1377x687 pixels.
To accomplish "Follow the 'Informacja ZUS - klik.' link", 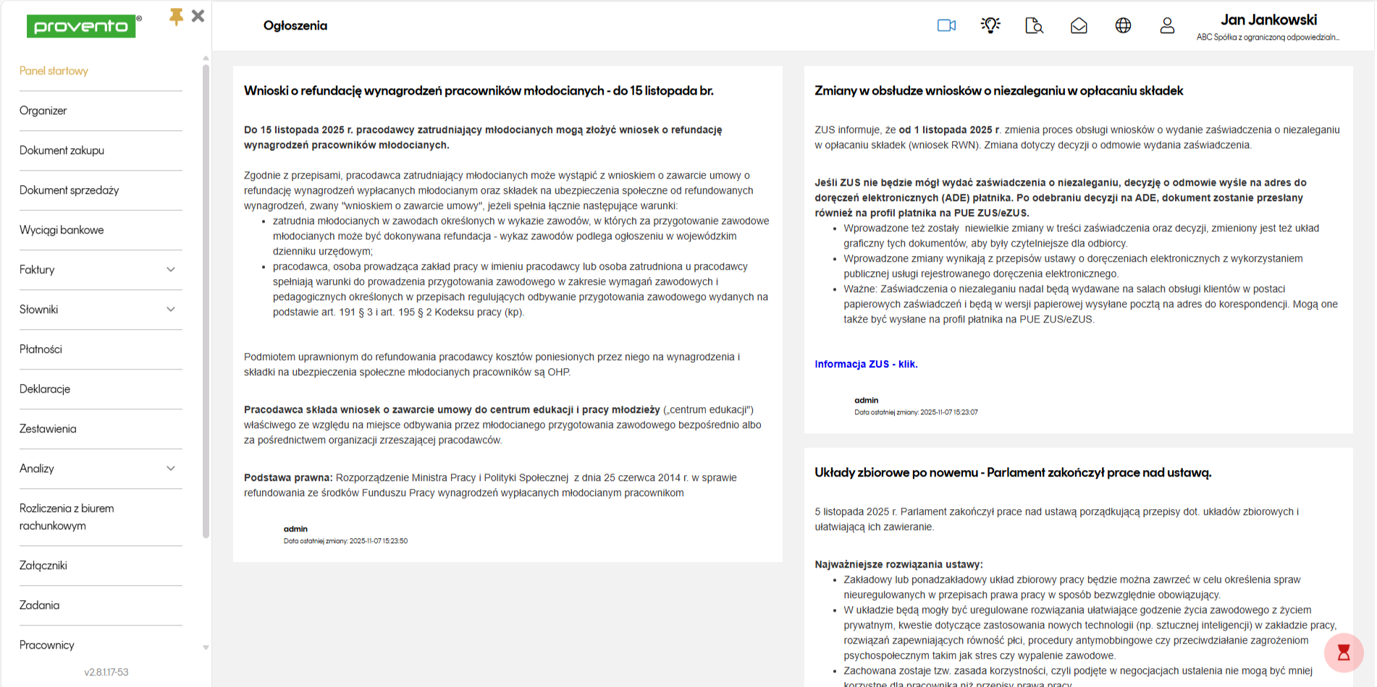I will coord(866,364).
